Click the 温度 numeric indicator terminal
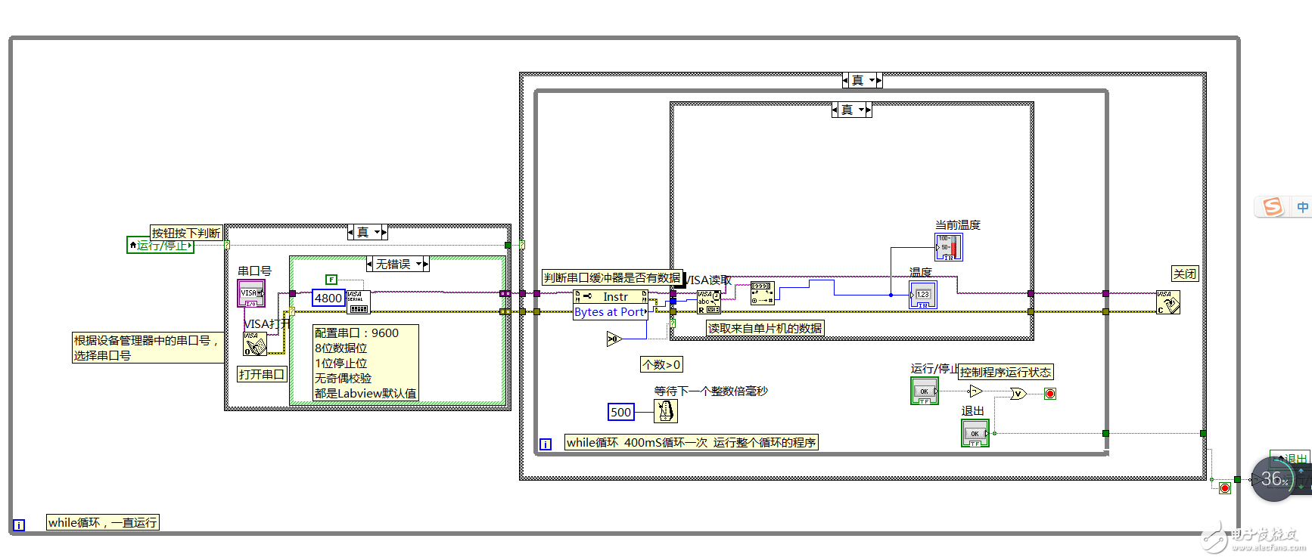The height and width of the screenshot is (560, 1312). [923, 295]
